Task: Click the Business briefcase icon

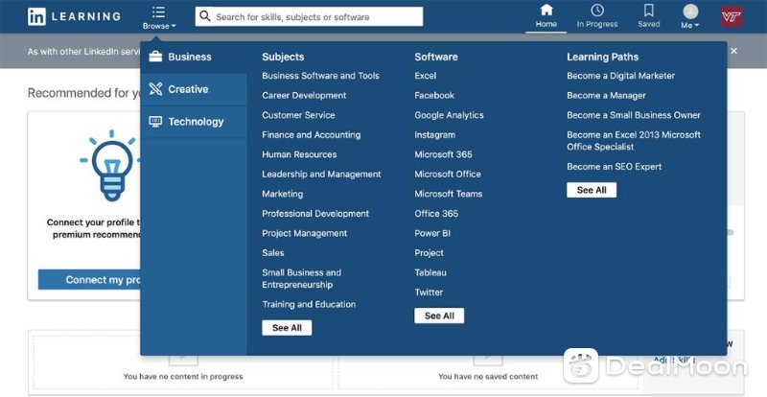Action: click(155, 57)
